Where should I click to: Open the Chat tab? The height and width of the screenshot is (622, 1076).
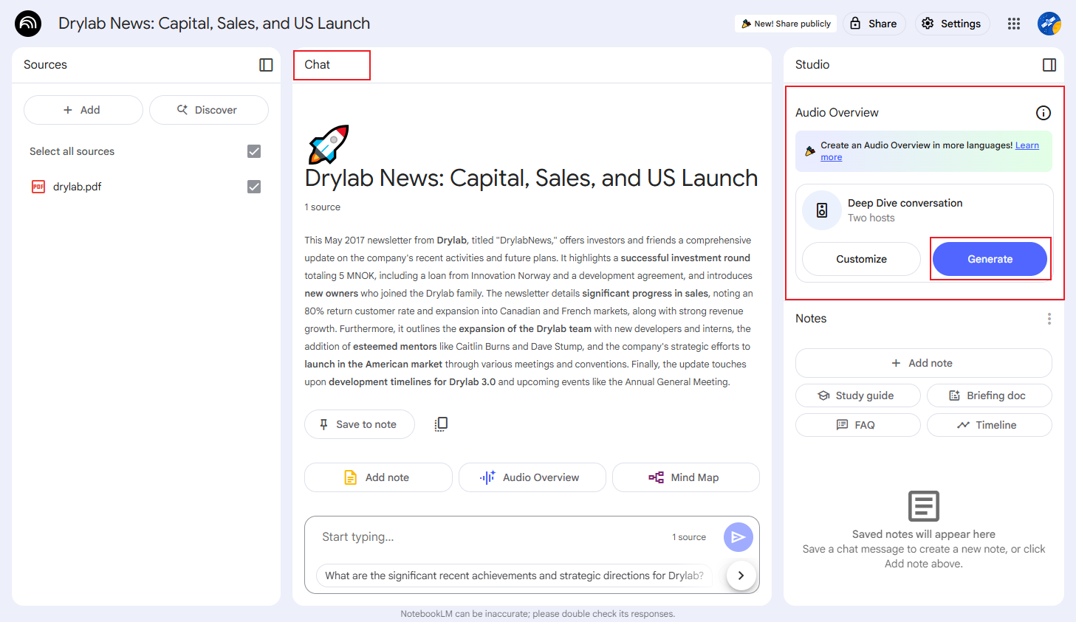tap(318, 65)
